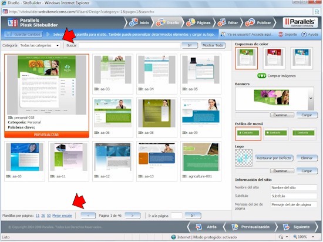Open Soporte help icon
323x242 pixels.
coord(281,35)
